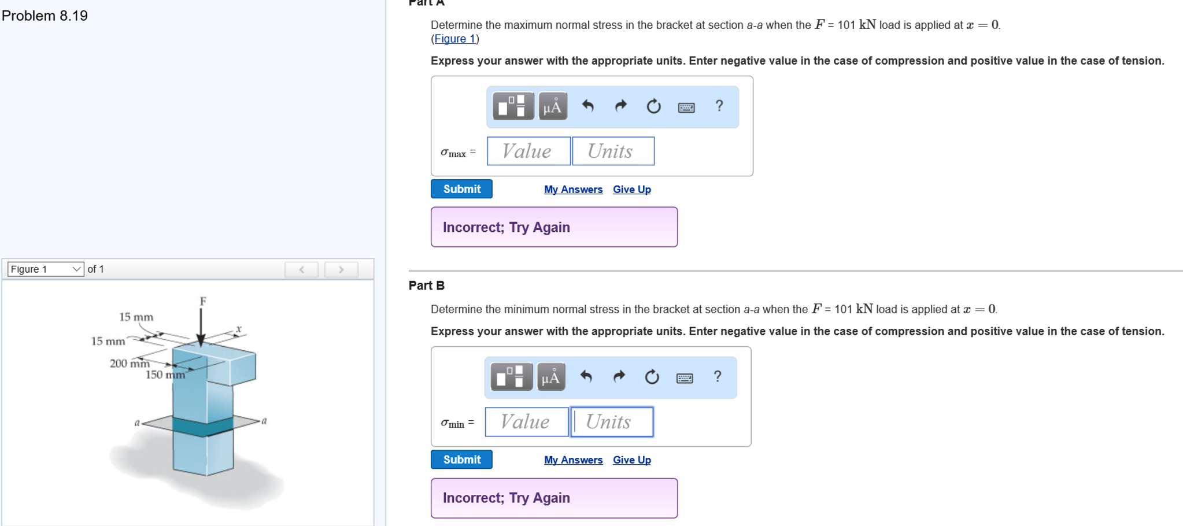Go to next figure arrow button
Viewport: 1183px width, 526px height.
341,269
